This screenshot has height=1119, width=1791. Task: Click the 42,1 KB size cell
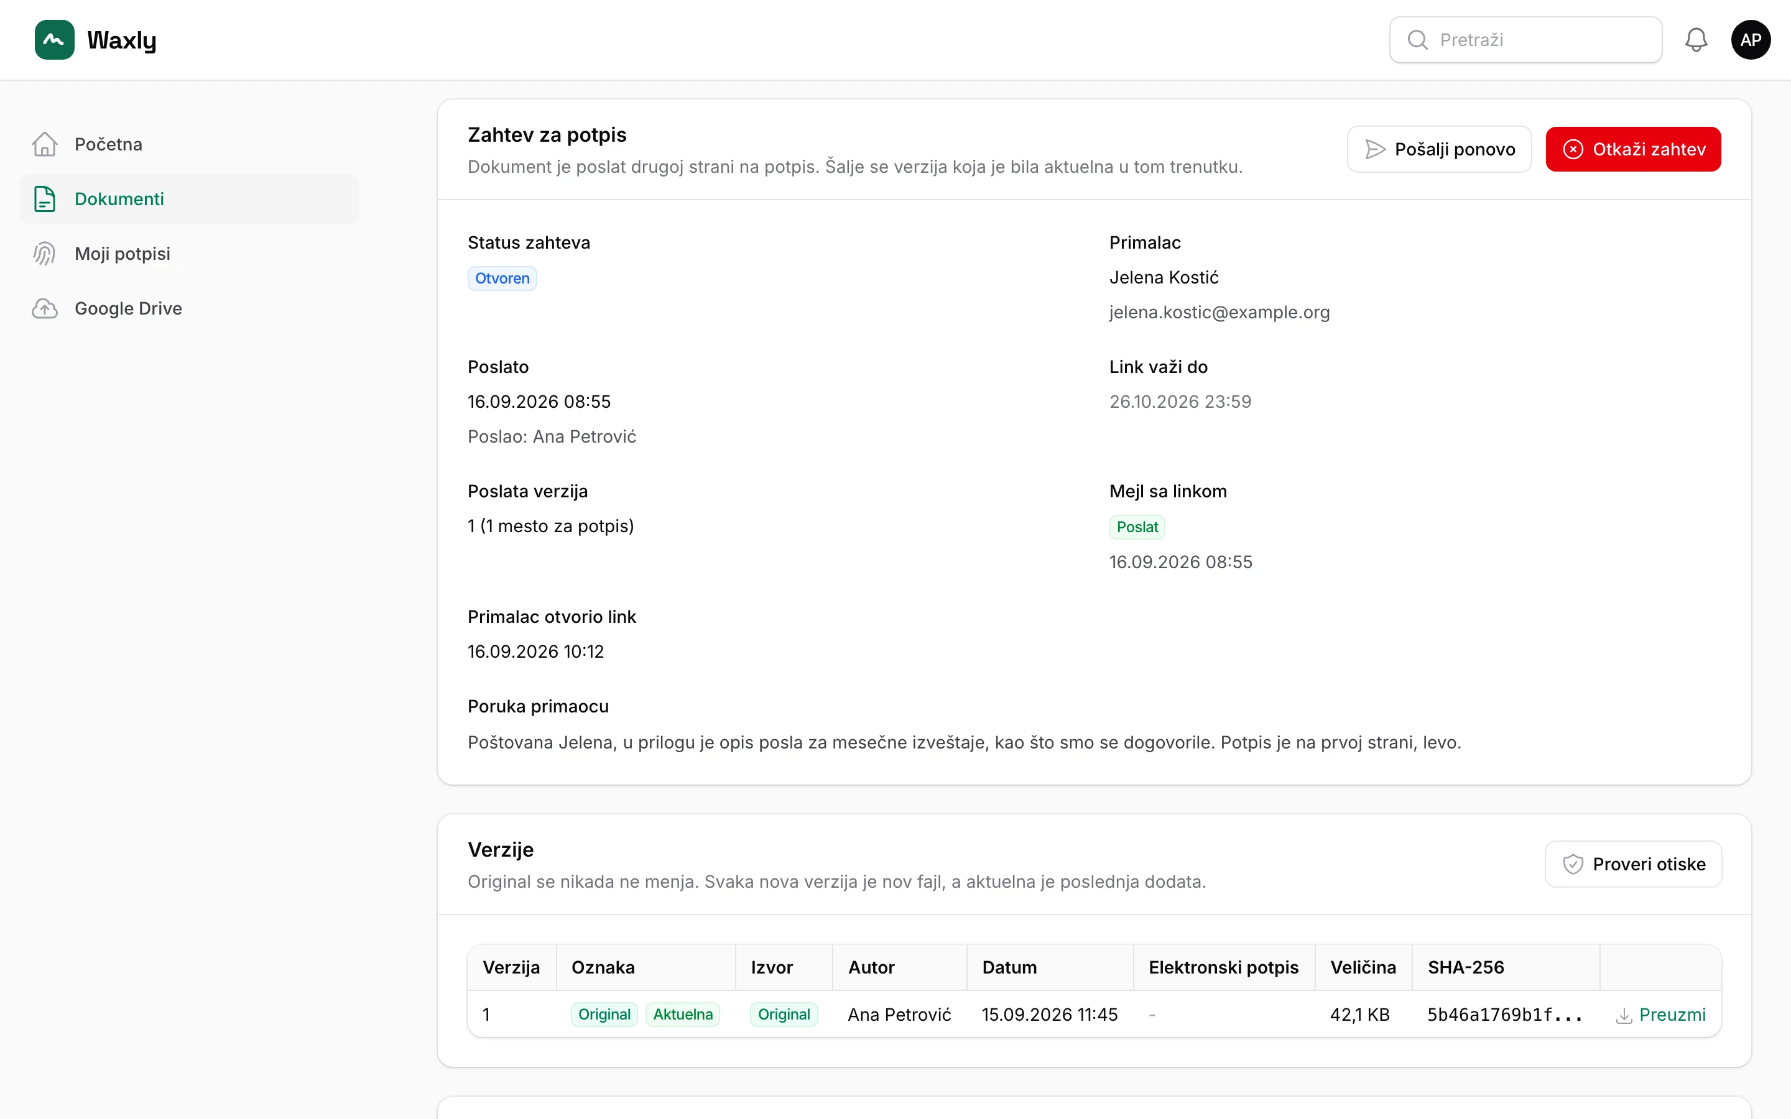pyautogui.click(x=1359, y=1015)
